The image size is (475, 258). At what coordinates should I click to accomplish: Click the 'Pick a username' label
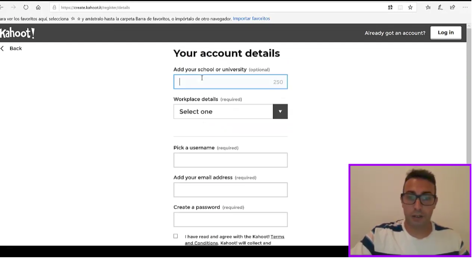(194, 148)
